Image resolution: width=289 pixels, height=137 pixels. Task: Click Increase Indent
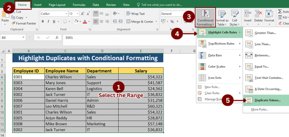point(121,22)
